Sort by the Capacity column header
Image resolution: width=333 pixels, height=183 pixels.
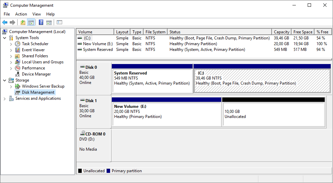[x=282, y=32]
